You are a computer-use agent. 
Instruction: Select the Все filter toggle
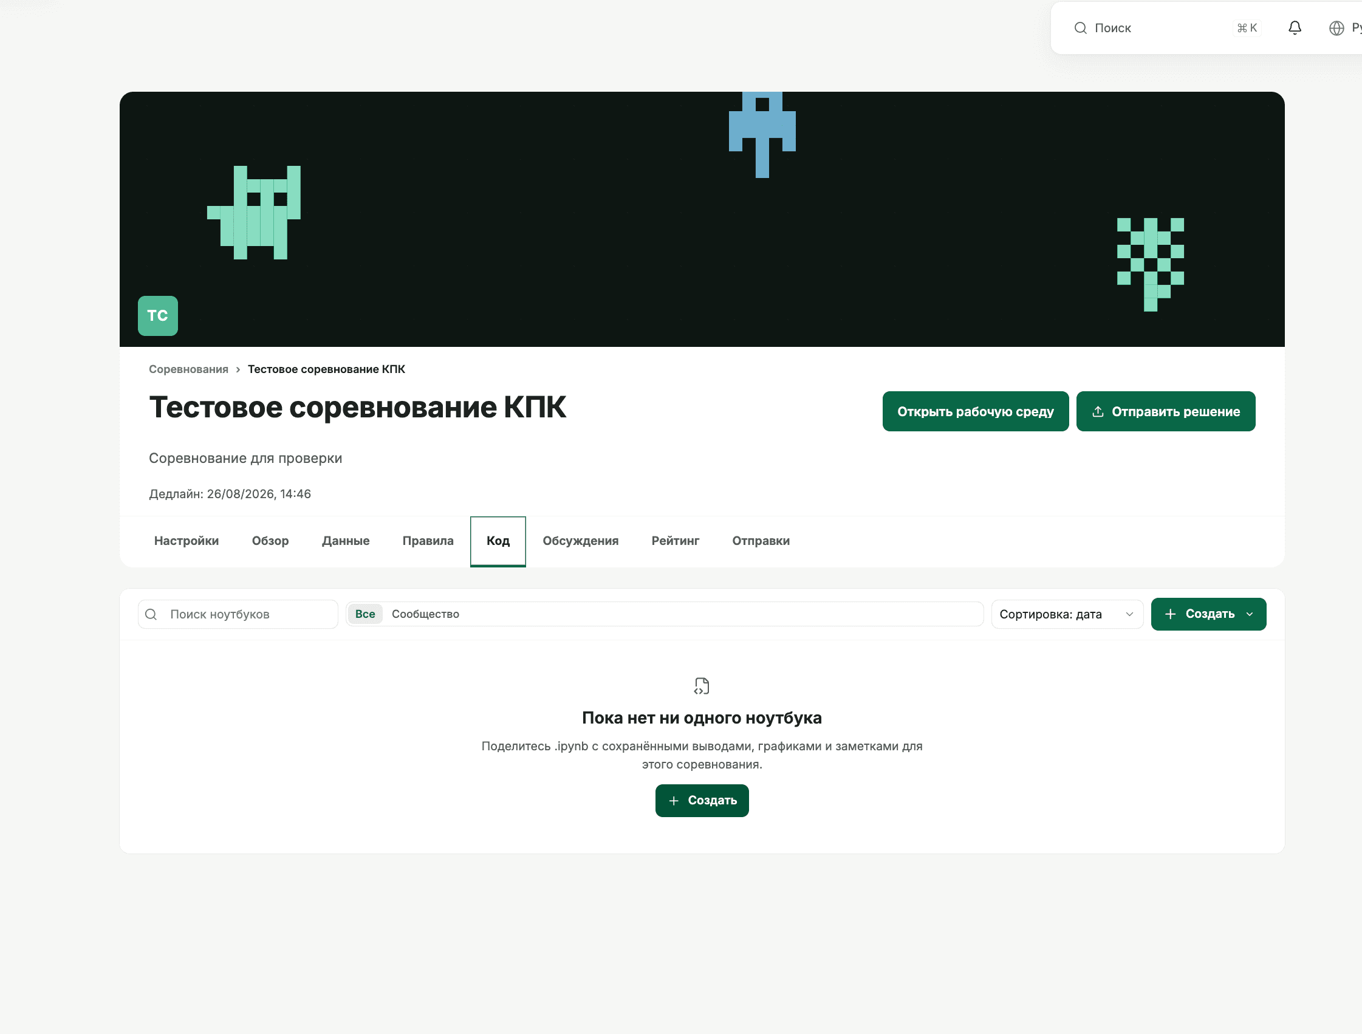pyautogui.click(x=365, y=614)
